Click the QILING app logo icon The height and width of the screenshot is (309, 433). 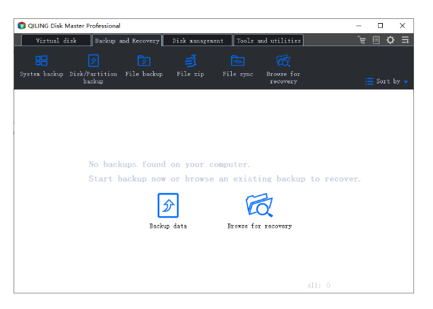pos(22,26)
